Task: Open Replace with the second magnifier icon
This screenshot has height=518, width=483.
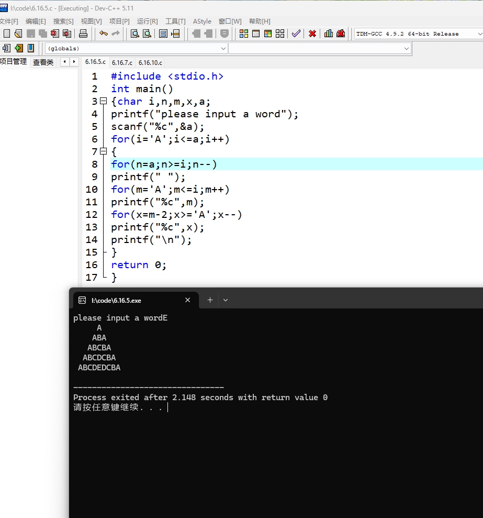Action: coord(147,34)
